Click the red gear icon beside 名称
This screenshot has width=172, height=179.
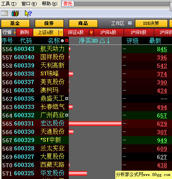[67, 41]
